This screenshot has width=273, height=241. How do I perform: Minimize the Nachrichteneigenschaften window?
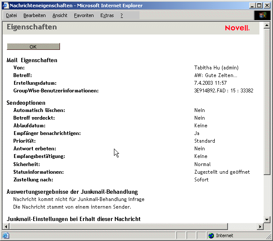click(x=252, y=6)
